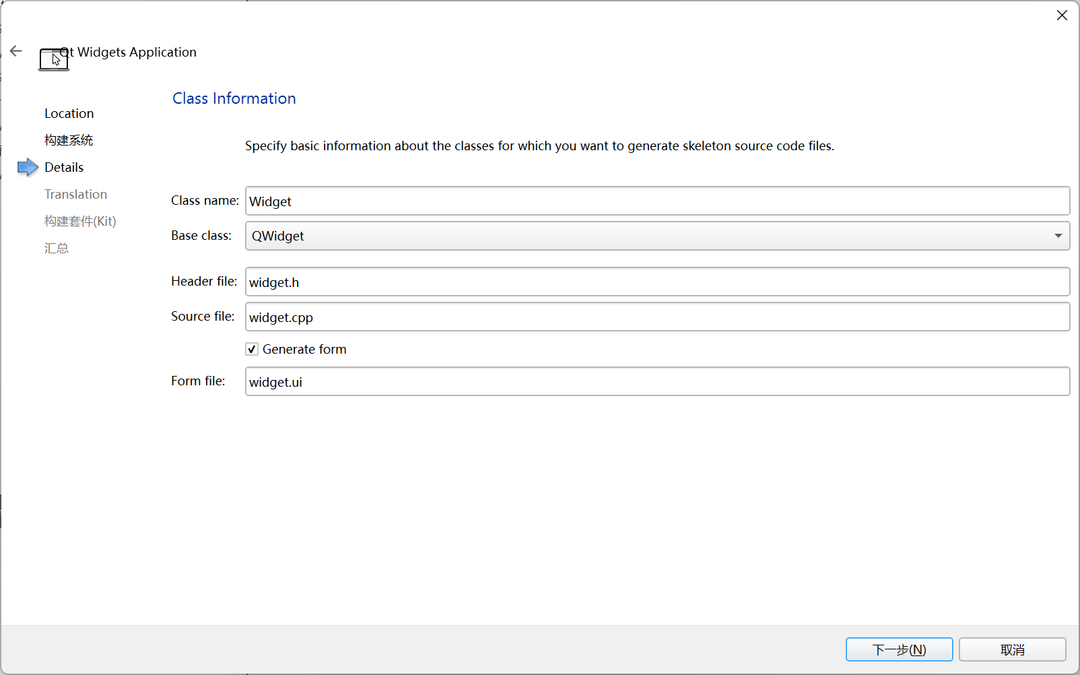The height and width of the screenshot is (675, 1080).
Task: Focus the Class name field containing Widget
Action: click(x=657, y=201)
